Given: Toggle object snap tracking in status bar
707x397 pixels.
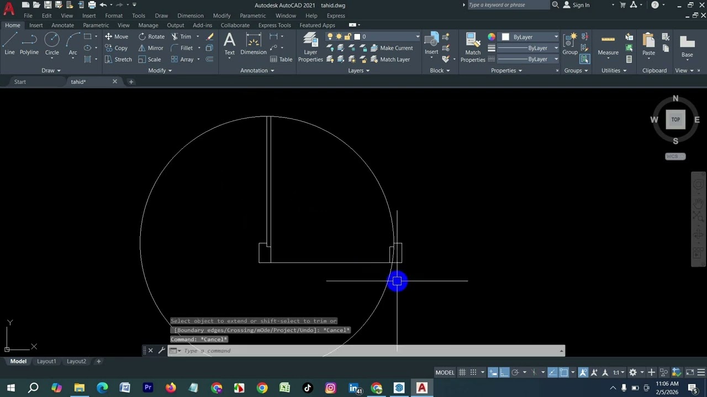Looking at the screenshot, I should (x=553, y=372).
